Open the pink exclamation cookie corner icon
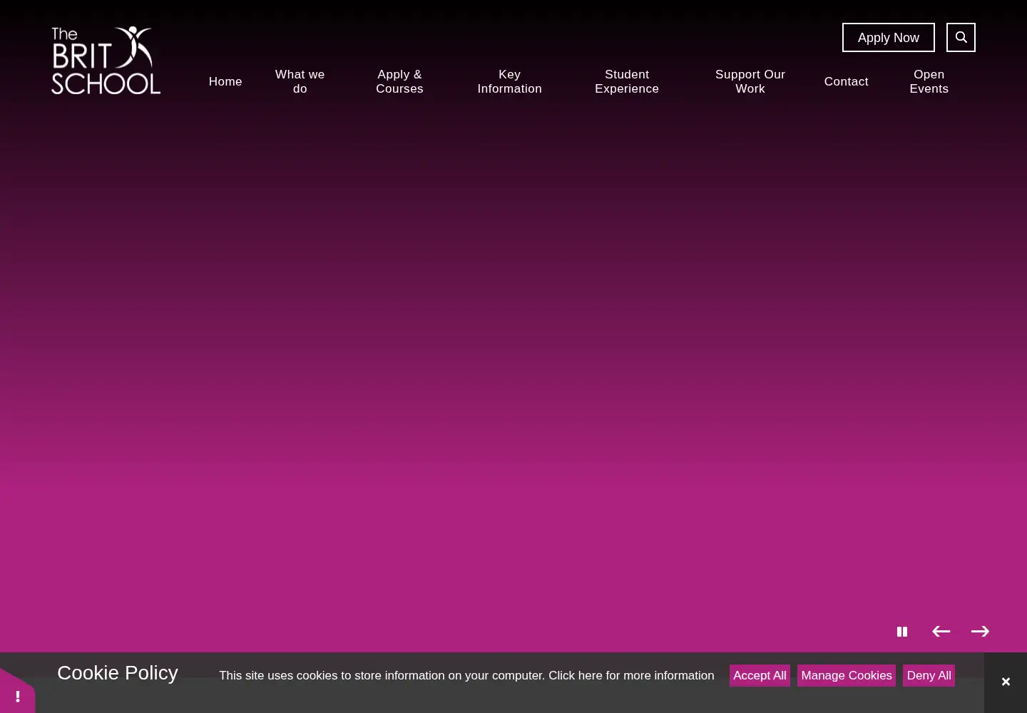 click(x=17, y=693)
